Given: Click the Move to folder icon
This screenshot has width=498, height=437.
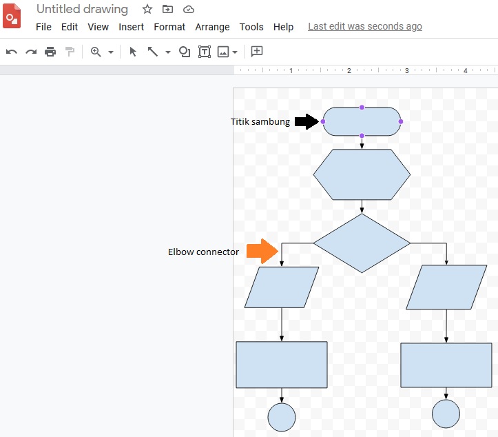Looking at the screenshot, I should (167, 9).
